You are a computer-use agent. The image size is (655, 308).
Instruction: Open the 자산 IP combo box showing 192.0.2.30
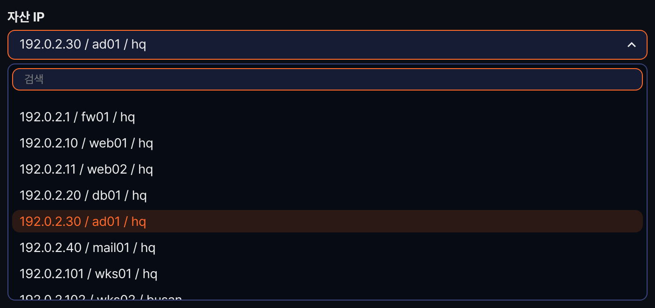click(327, 45)
